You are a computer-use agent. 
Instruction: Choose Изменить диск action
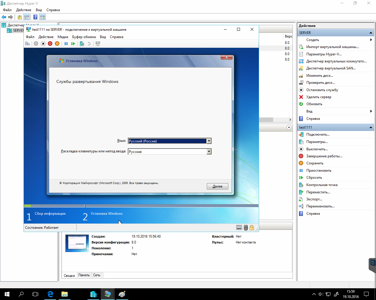(x=320, y=76)
